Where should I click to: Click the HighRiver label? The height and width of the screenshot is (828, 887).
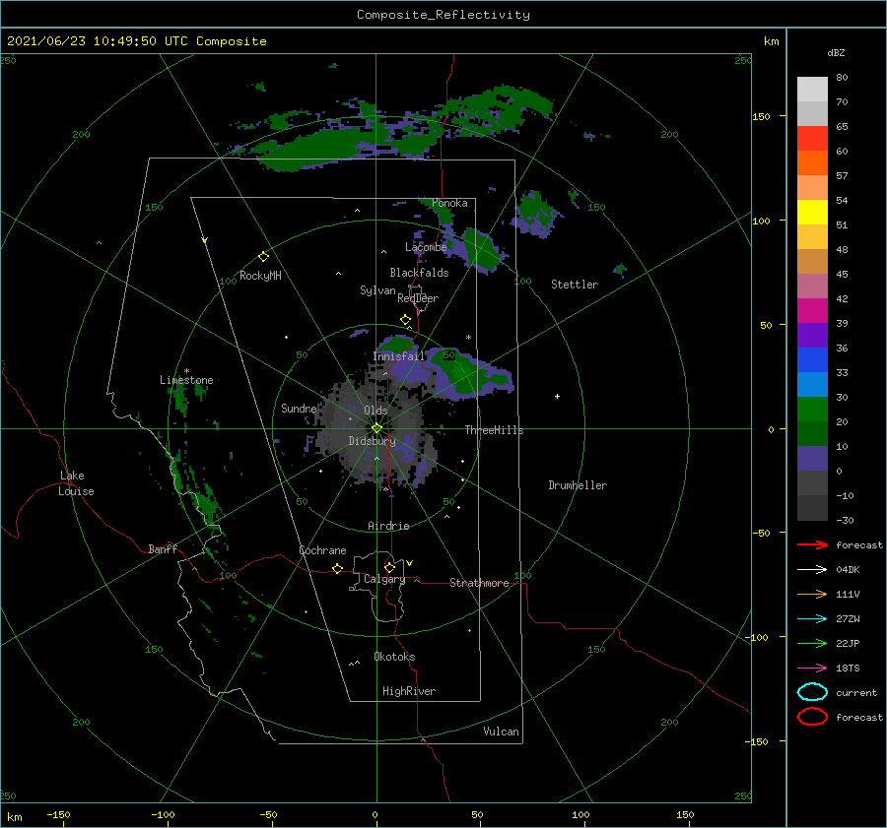point(409,691)
